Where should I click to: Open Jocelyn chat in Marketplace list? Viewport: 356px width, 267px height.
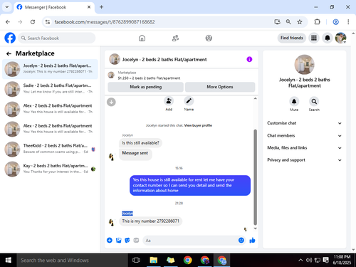[x=50, y=69]
